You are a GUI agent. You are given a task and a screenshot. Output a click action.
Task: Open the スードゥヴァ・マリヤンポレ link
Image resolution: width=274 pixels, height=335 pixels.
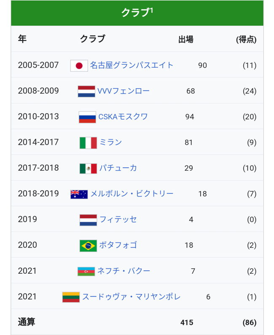132,297
